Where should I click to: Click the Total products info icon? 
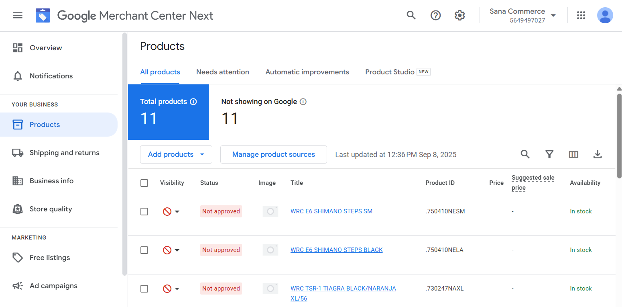193,102
